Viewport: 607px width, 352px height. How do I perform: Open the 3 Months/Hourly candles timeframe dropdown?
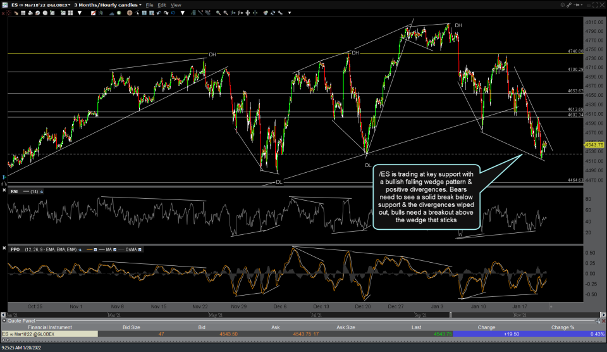(x=107, y=5)
